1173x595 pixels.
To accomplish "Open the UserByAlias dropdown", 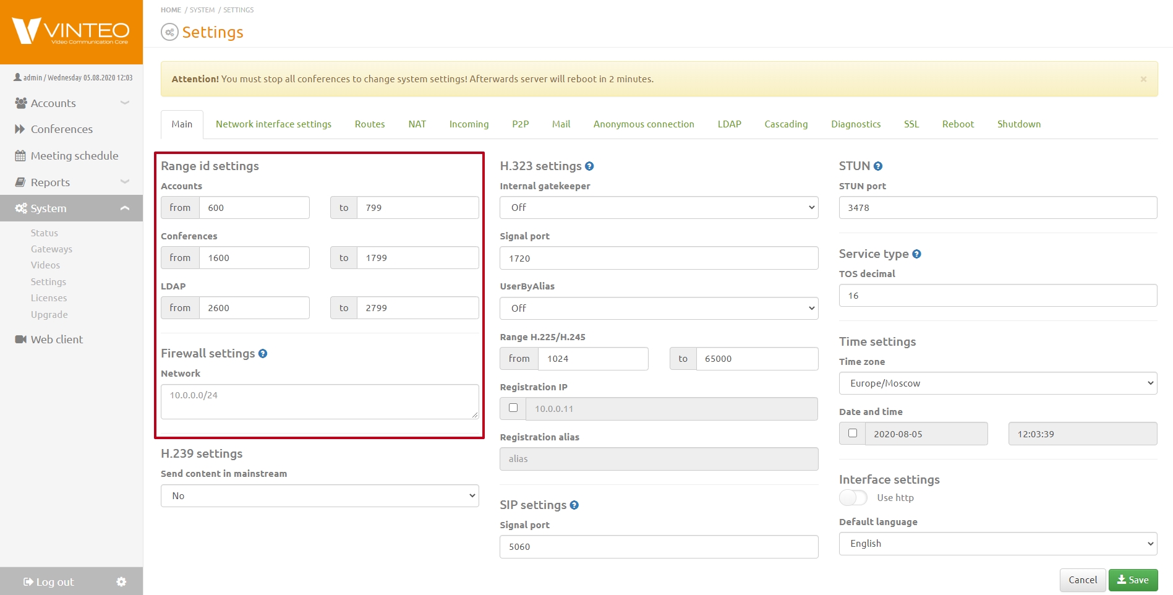I will click(x=659, y=309).
